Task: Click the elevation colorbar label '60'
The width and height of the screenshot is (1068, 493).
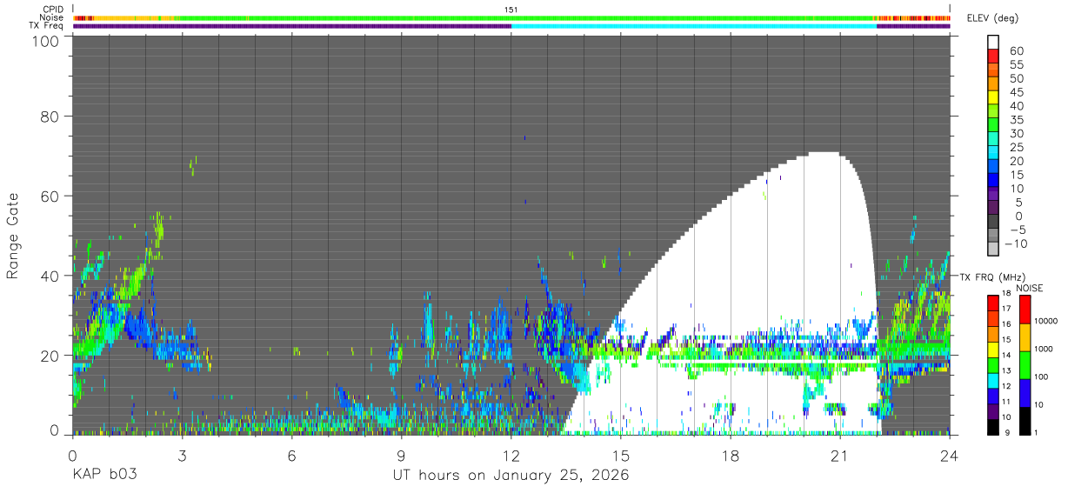Action: click(x=1015, y=50)
